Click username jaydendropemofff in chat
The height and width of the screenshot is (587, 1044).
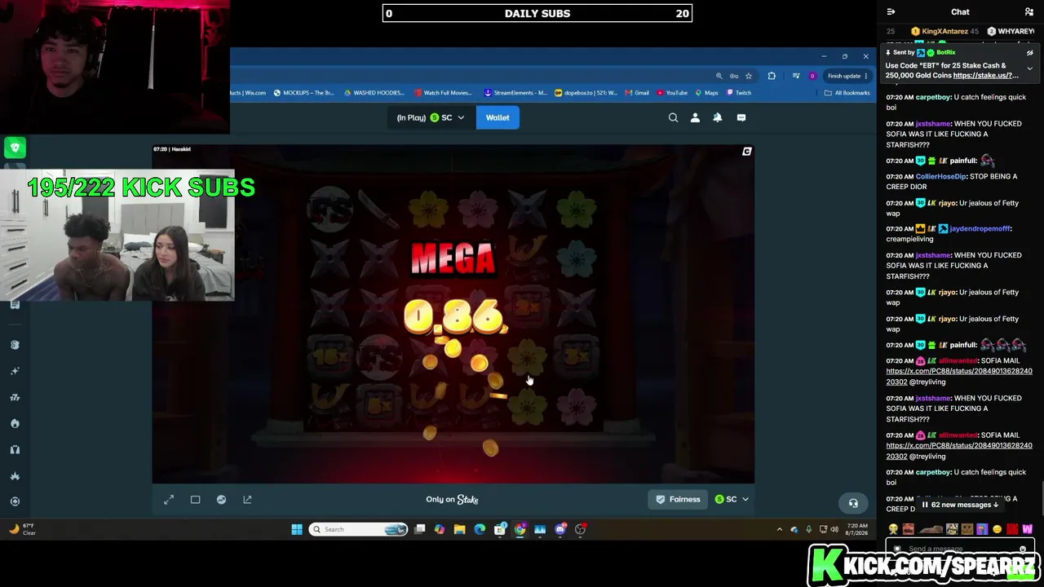click(980, 228)
